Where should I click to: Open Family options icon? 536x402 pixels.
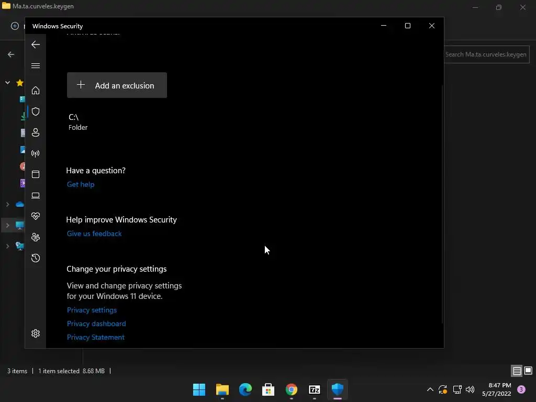pos(36,237)
